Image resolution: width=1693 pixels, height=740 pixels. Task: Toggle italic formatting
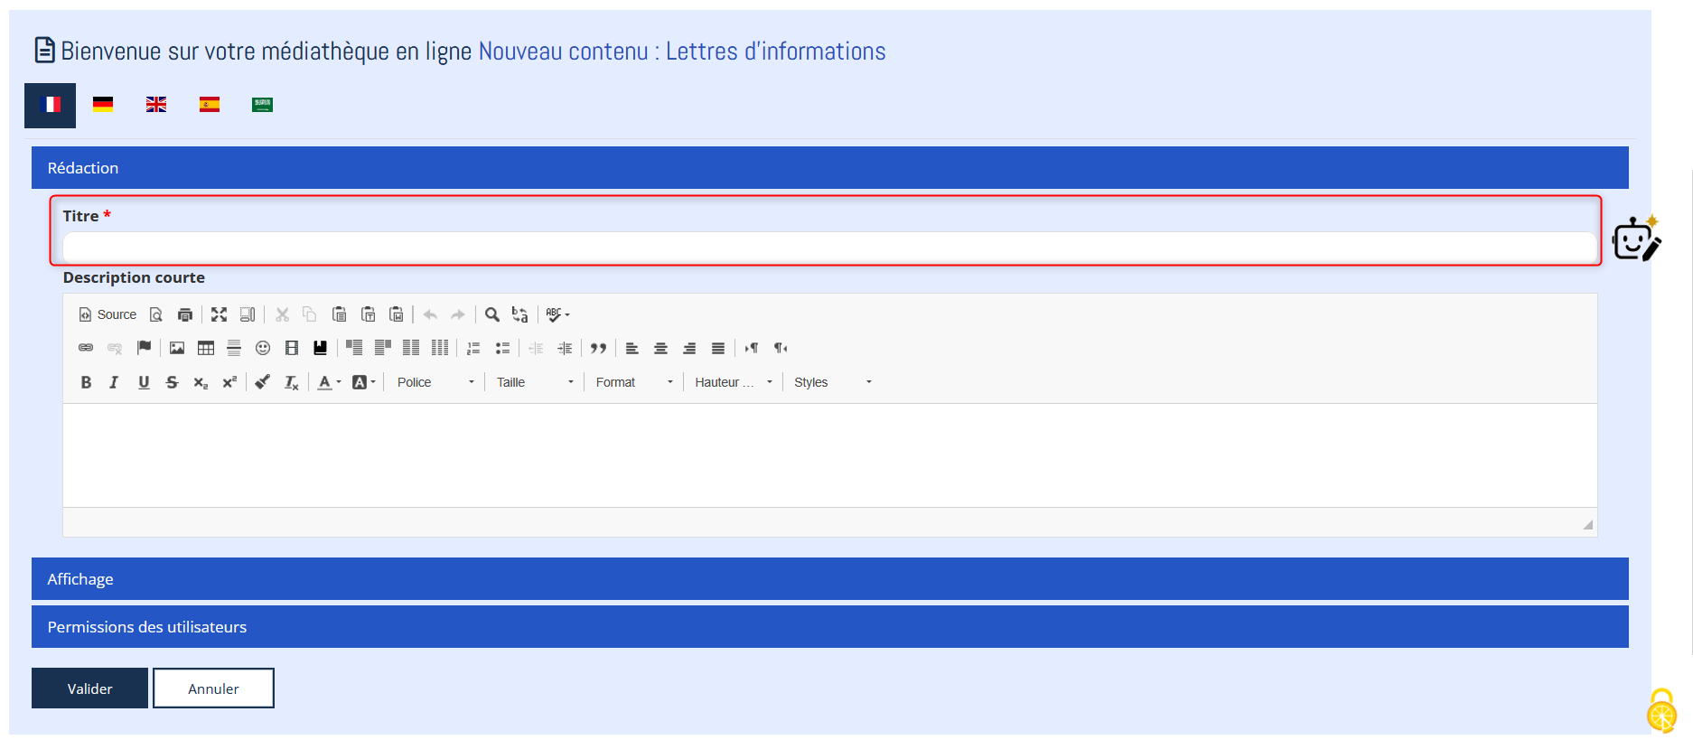click(x=114, y=382)
